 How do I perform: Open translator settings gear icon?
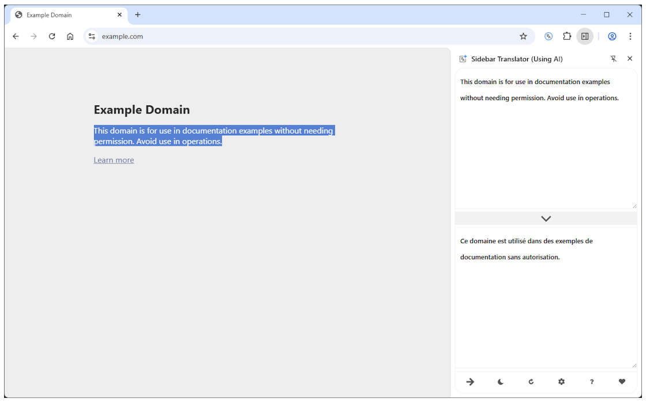pyautogui.click(x=562, y=382)
